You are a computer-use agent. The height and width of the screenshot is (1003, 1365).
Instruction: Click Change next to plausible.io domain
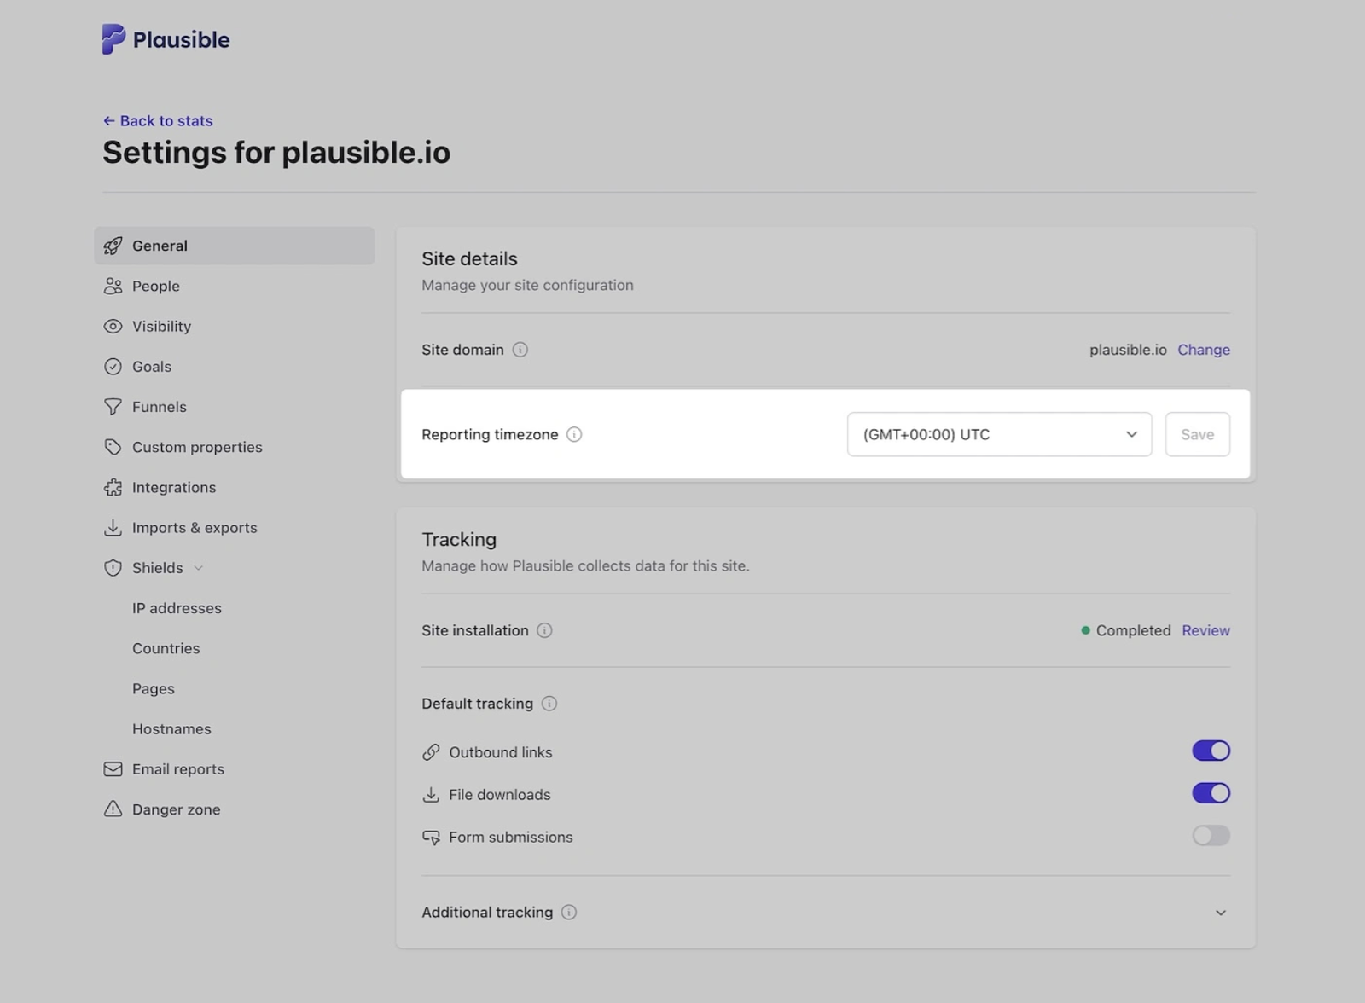point(1204,350)
